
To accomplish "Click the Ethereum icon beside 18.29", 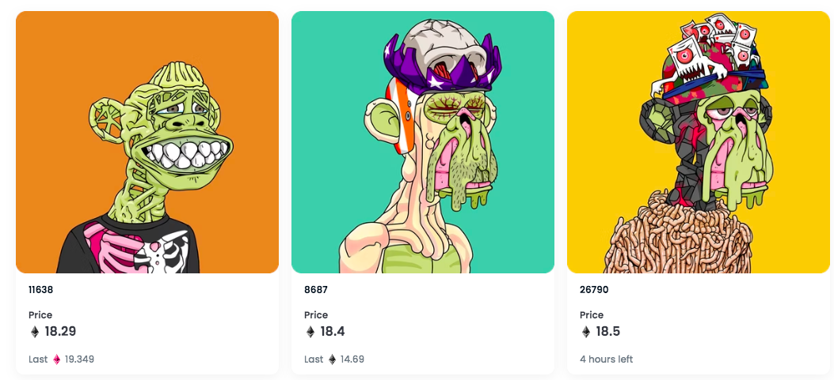I will [35, 332].
